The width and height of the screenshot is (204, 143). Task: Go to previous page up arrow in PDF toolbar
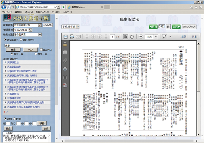click(x=93, y=37)
